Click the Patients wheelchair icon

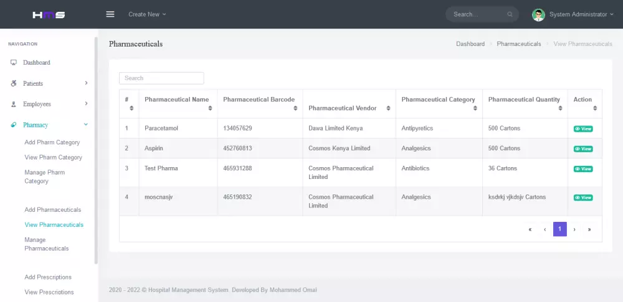[x=14, y=83]
